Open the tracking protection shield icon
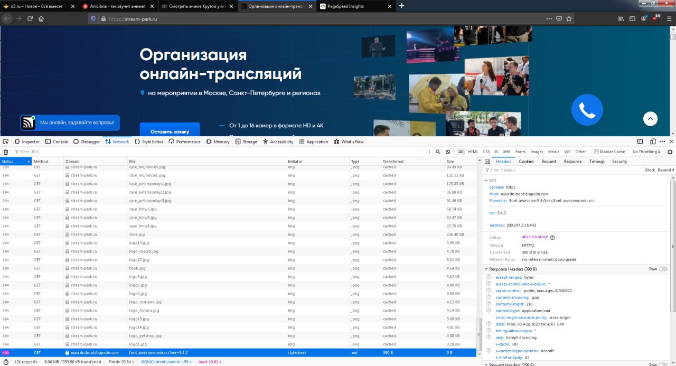The image size is (676, 366). tap(93, 18)
